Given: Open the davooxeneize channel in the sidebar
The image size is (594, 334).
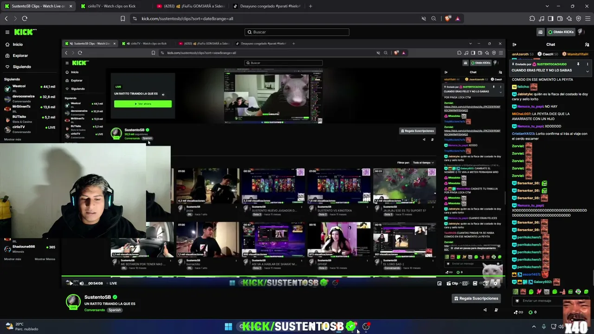Looking at the screenshot, I should click(30, 98).
